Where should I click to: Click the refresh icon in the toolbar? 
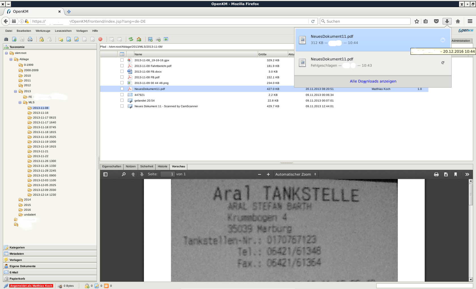(x=131, y=39)
